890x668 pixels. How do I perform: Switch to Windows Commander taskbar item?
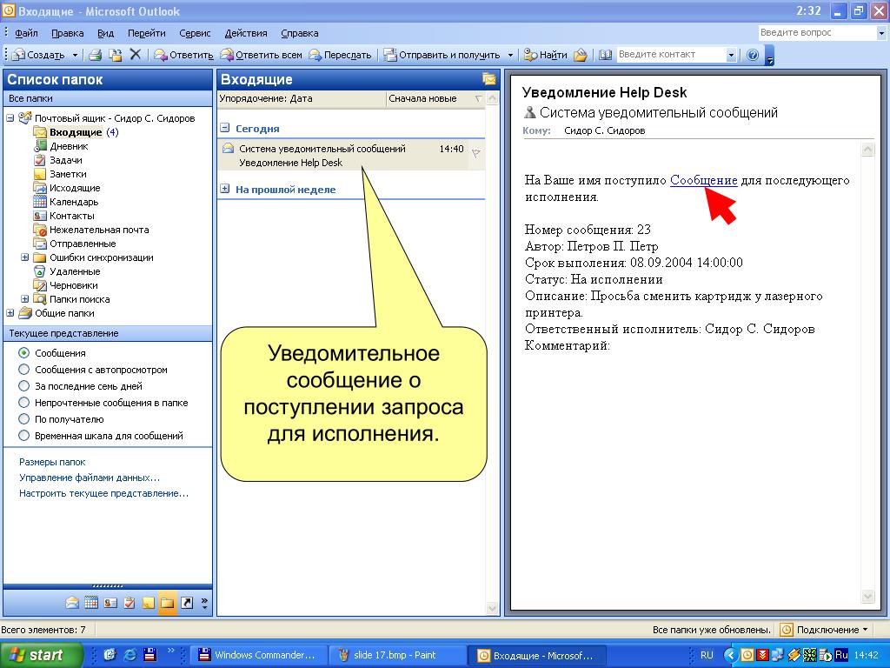coord(258,655)
